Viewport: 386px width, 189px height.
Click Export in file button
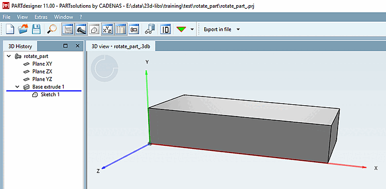(218, 29)
